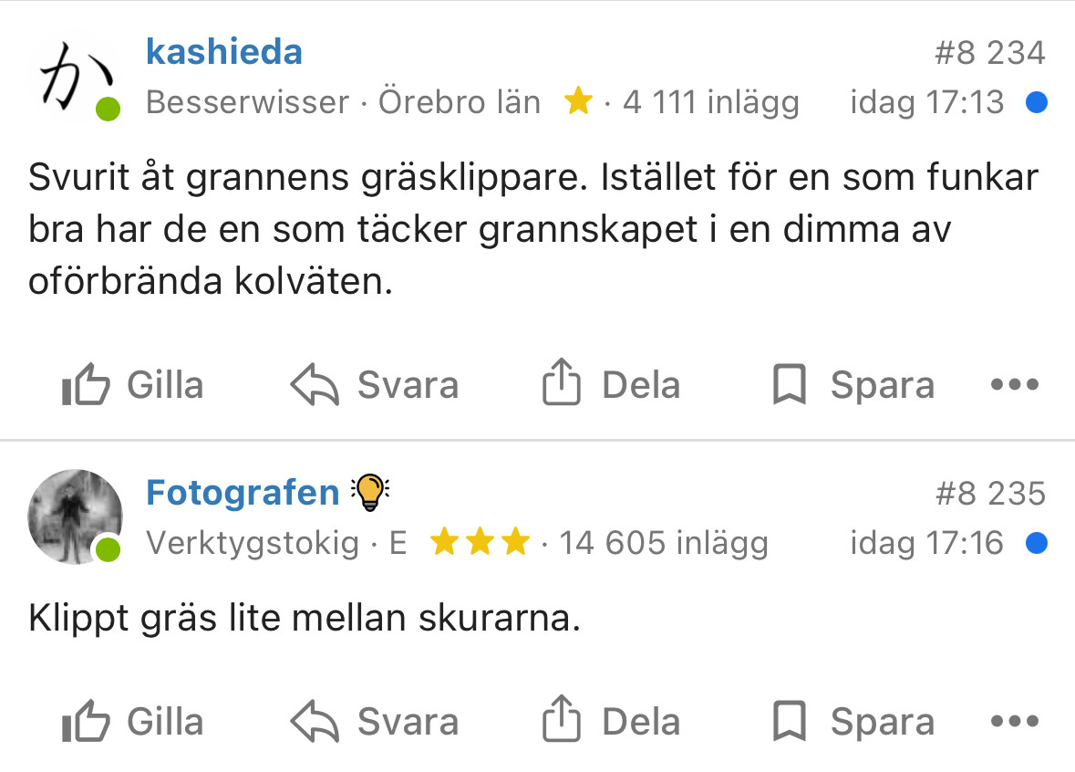
Task: Open Fotografen's user profile link
Action: pos(243,494)
